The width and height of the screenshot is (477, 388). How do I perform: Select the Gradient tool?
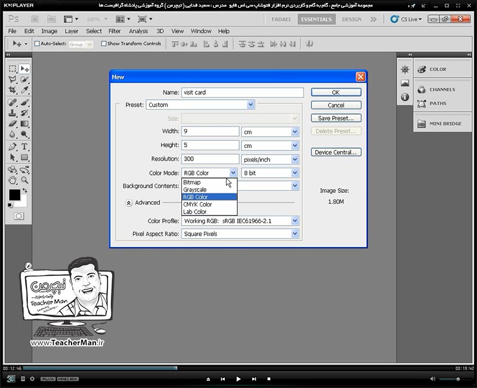[x=24, y=124]
